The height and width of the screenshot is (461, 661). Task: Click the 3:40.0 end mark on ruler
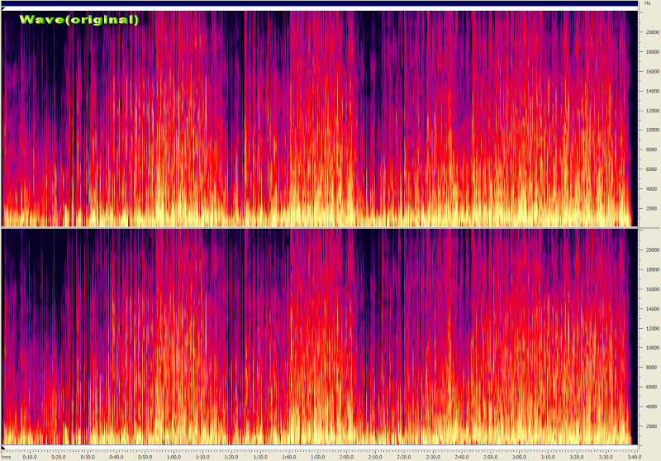pos(634,456)
